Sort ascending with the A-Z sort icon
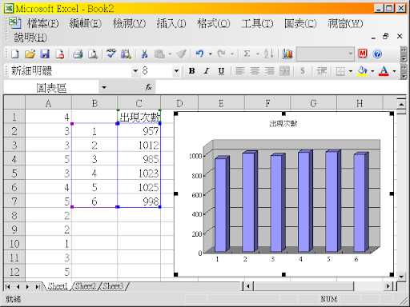This screenshot has height=307, width=410. [x=269, y=54]
